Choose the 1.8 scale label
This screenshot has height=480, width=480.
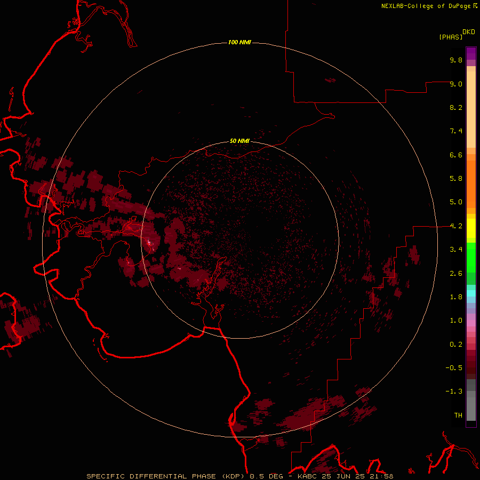pyautogui.click(x=456, y=297)
